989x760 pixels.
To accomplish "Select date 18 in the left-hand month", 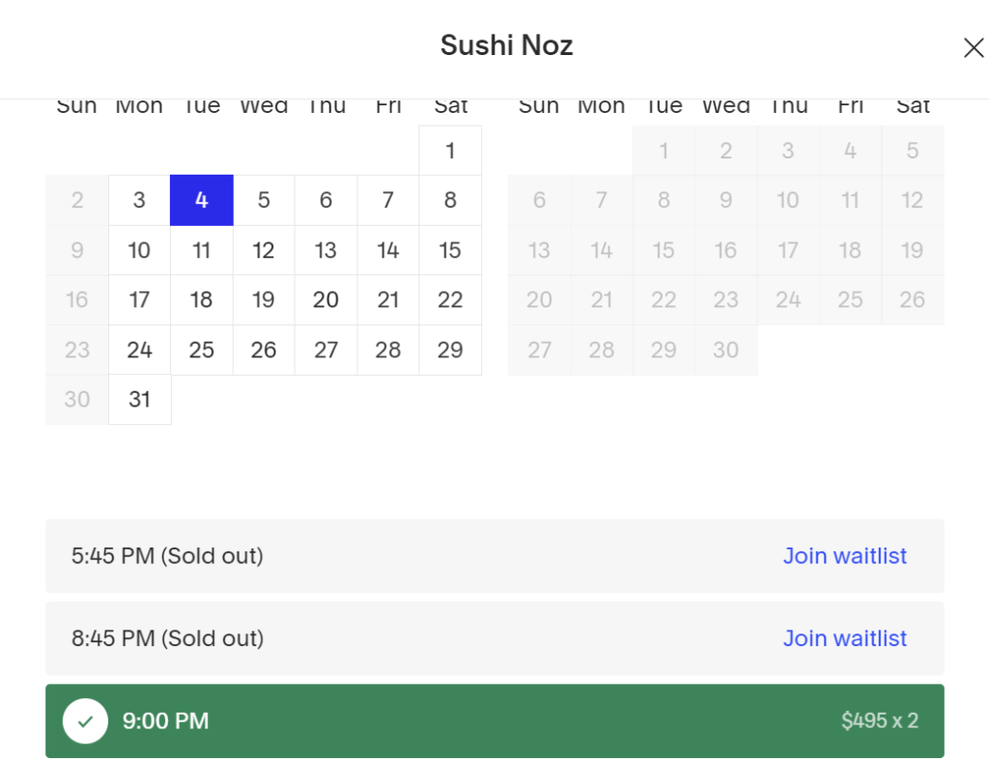I will coord(202,299).
